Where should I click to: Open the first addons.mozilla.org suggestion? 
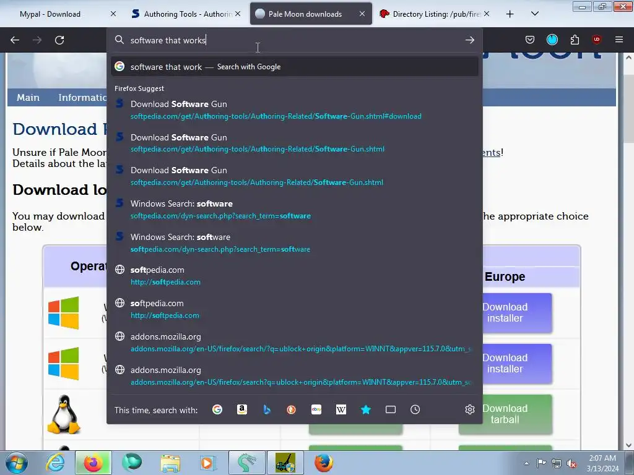[x=294, y=343]
